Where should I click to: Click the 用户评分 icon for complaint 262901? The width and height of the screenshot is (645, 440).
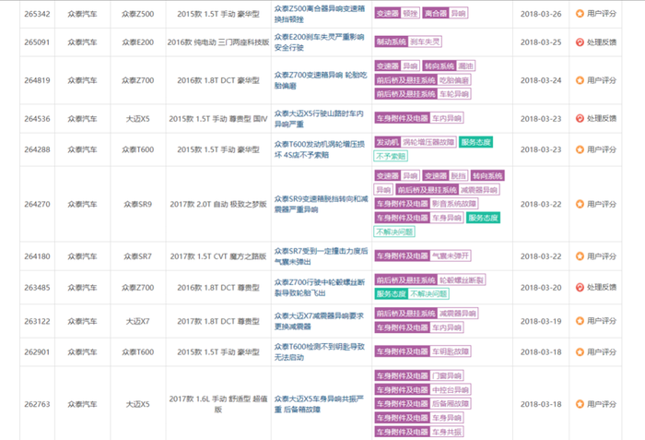[x=580, y=351]
